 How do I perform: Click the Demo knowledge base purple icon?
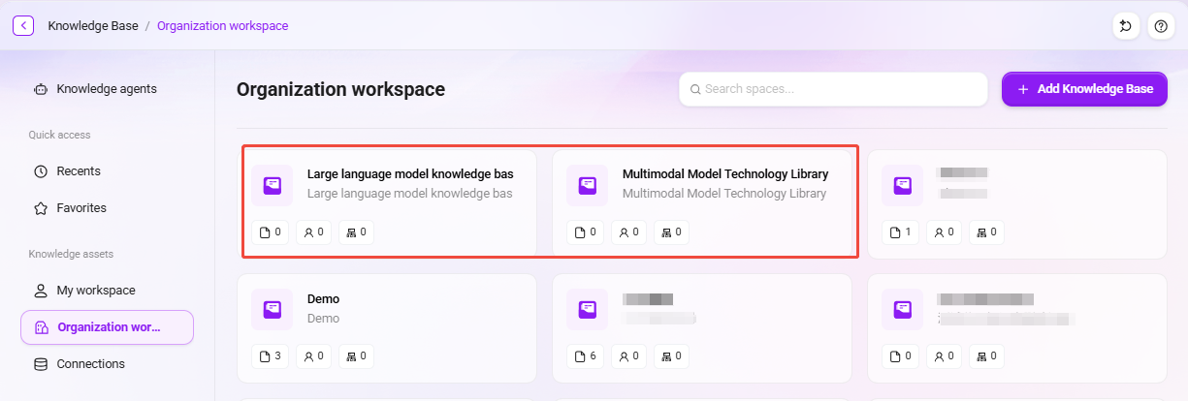[x=273, y=309]
